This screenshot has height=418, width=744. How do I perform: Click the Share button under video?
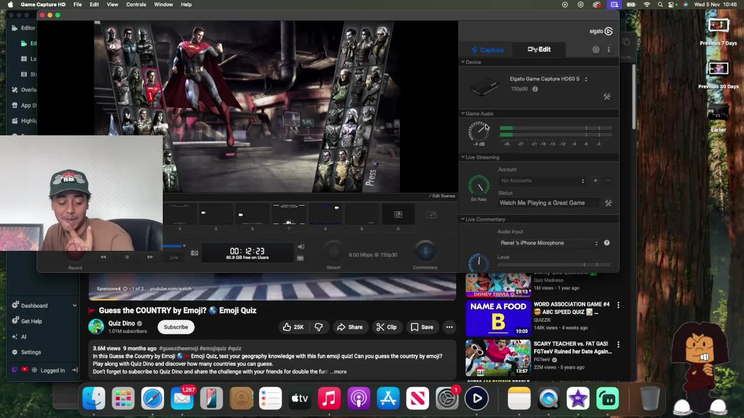coord(349,327)
